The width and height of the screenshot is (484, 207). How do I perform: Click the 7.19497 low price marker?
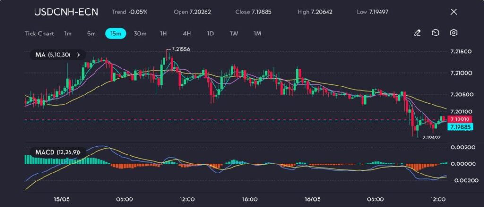pos(432,137)
